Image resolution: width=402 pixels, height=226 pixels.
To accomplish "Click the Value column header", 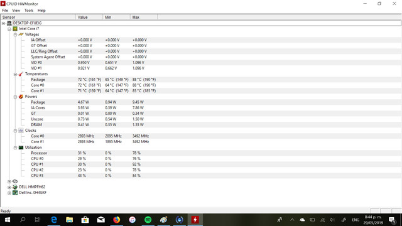I will pos(89,17).
